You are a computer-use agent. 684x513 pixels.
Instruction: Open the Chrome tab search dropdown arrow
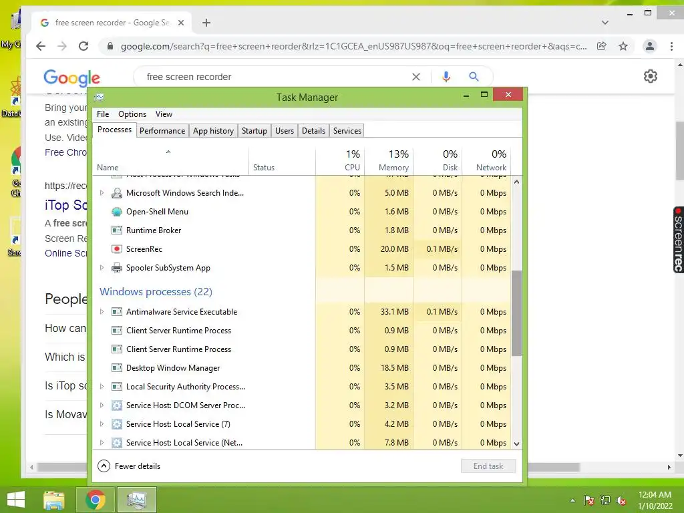605,23
